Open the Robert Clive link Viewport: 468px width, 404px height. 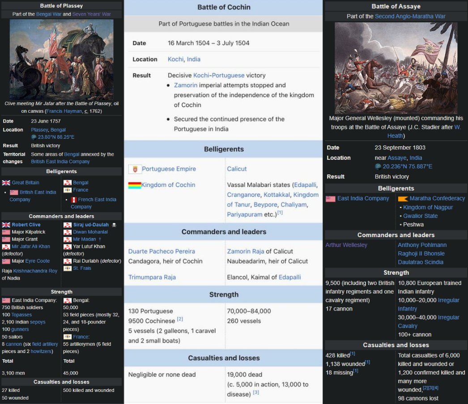26,225
